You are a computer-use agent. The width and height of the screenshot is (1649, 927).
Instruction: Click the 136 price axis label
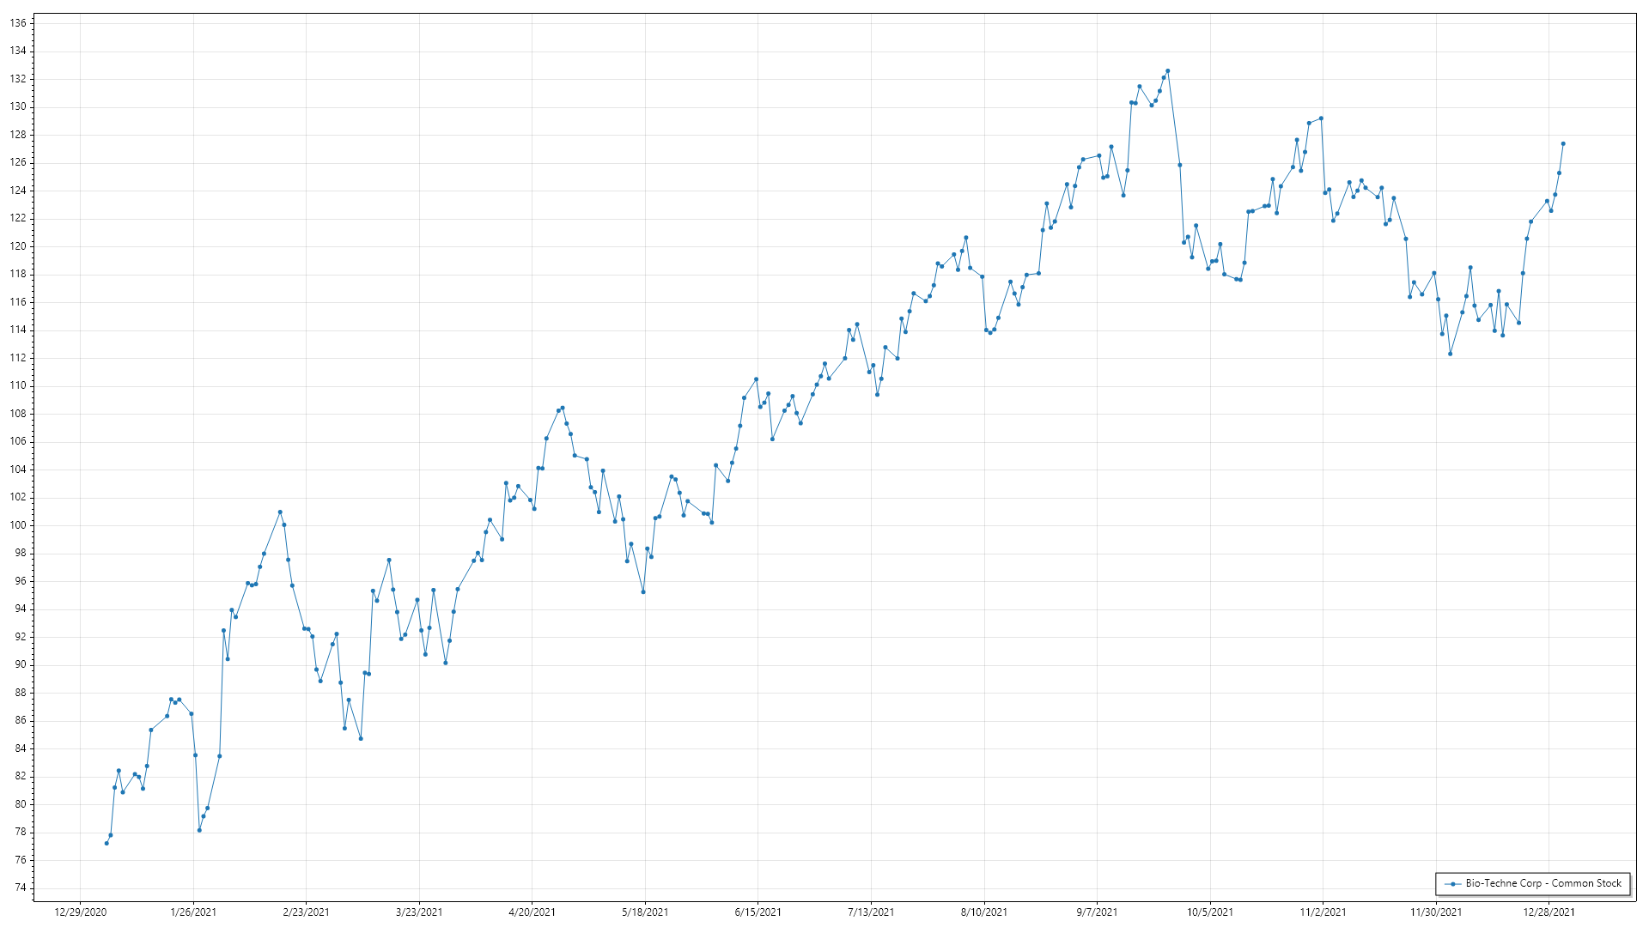pyautogui.click(x=18, y=23)
